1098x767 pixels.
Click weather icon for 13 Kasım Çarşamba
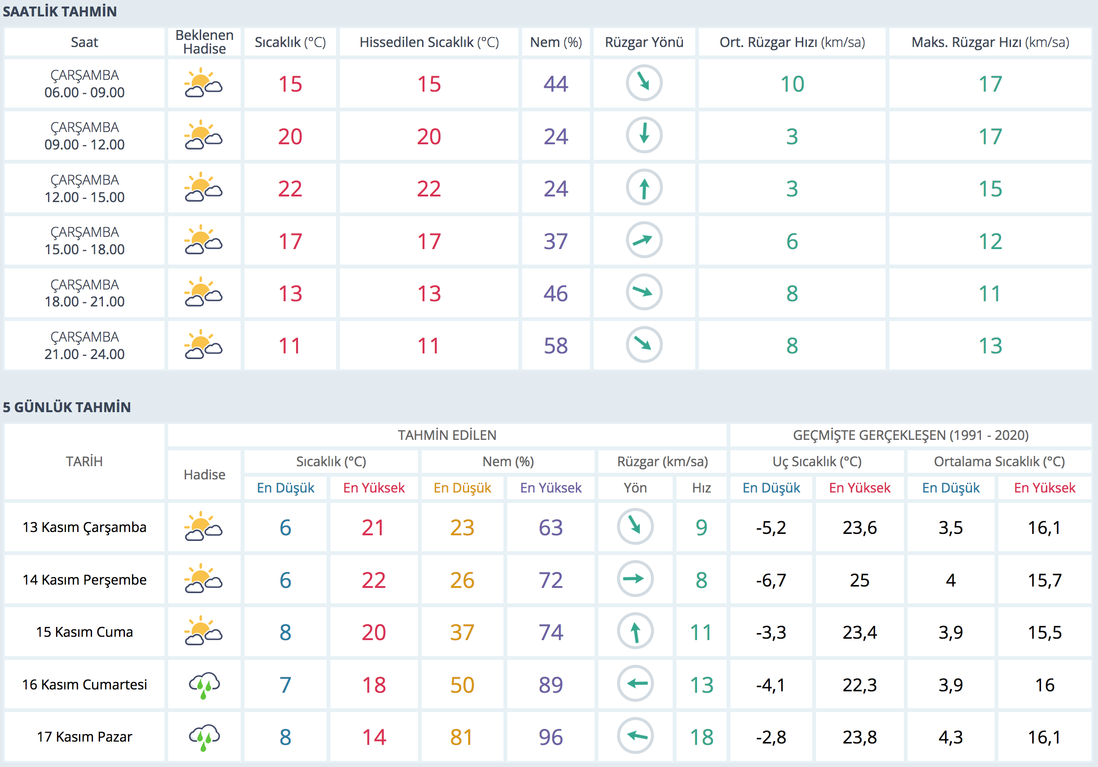tap(204, 527)
